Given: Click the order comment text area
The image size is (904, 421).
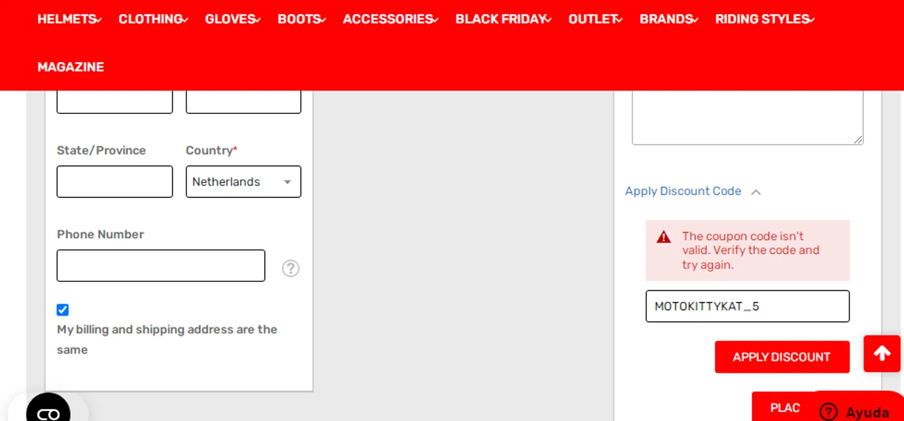Looking at the screenshot, I should (x=747, y=117).
